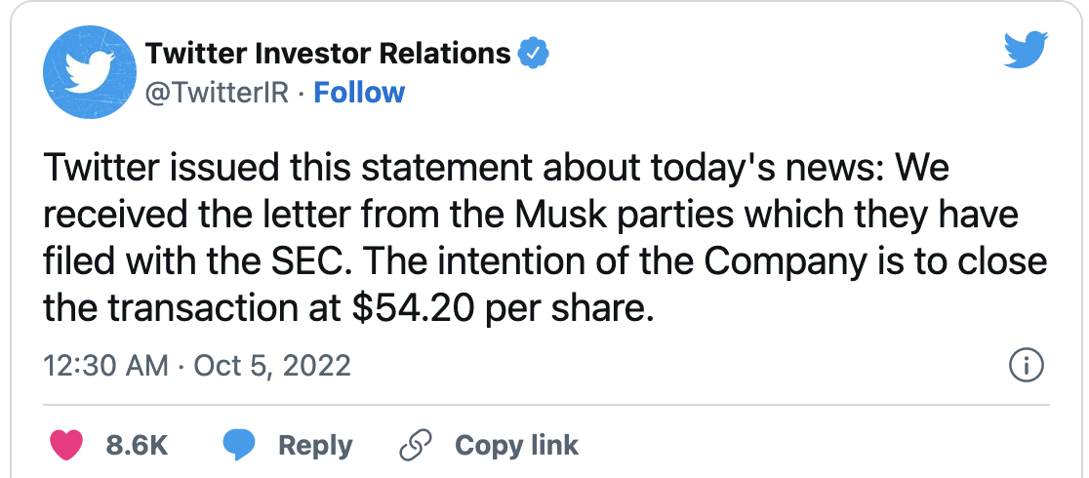
Task: Open the Twitter Investor Relations display name
Action: [x=328, y=53]
